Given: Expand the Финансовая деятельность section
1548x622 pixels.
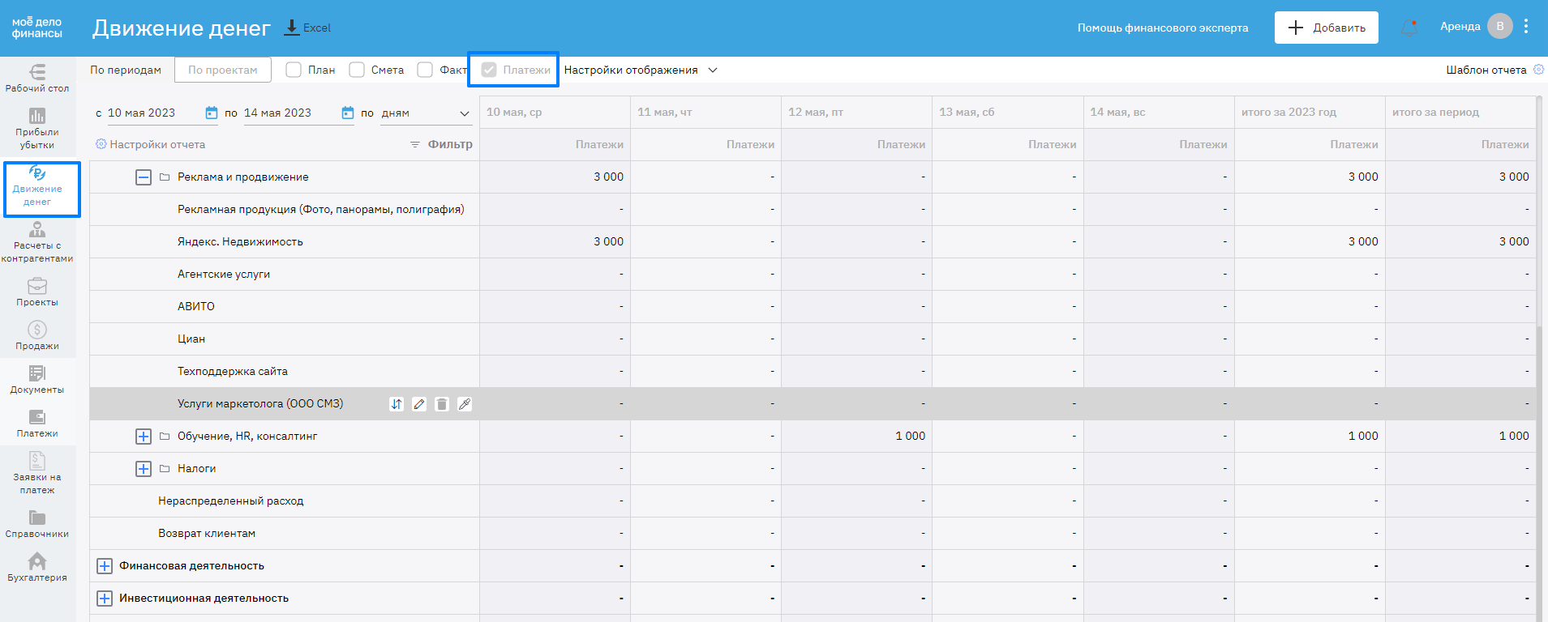Looking at the screenshot, I should point(105,566).
